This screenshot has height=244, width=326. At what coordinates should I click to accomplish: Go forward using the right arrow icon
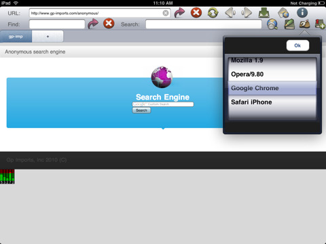[247, 13]
